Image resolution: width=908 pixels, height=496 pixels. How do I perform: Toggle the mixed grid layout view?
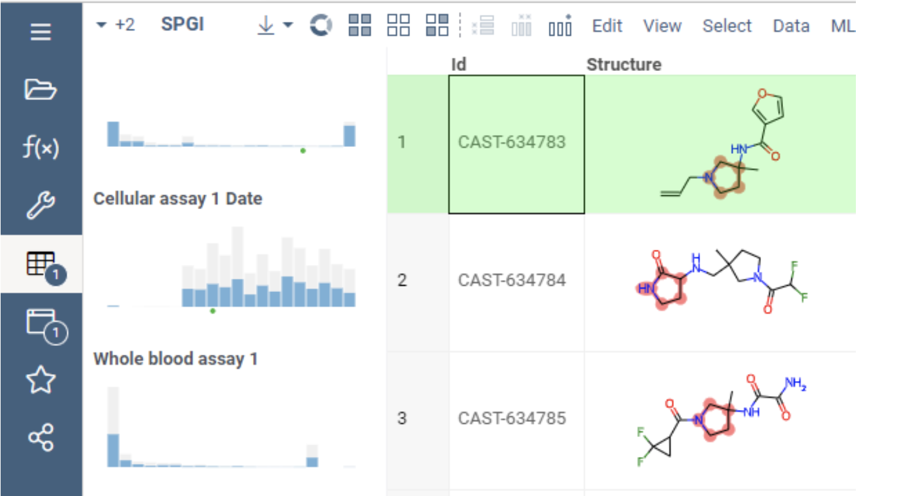click(436, 25)
